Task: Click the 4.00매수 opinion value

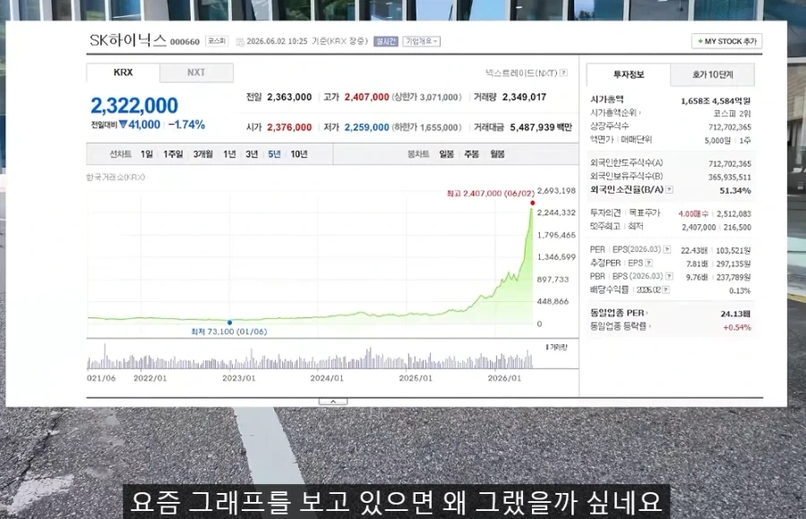Action: 693,213
